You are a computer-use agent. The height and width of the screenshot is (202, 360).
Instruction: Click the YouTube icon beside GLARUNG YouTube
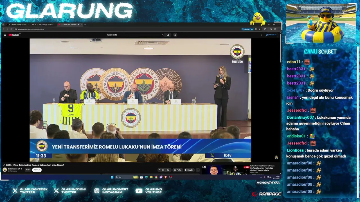139,191
